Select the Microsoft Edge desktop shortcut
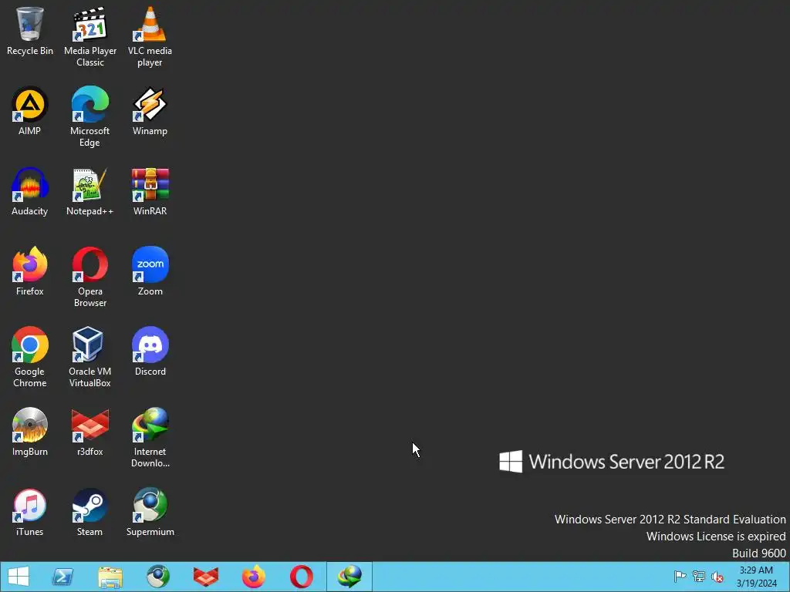The height and width of the screenshot is (592, 790). 90,116
